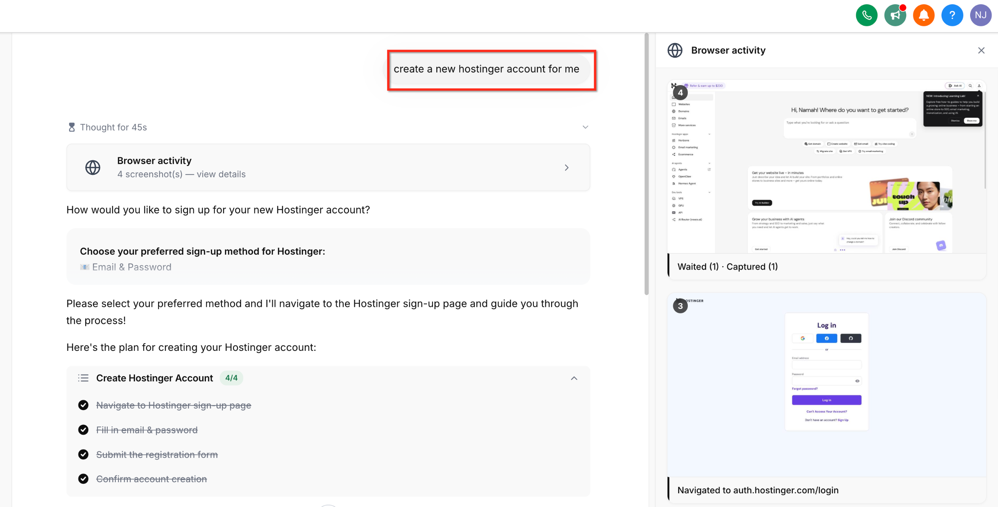Click 'How would you like to sign up' question text
Image resolution: width=998 pixels, height=507 pixels.
pyautogui.click(x=218, y=210)
